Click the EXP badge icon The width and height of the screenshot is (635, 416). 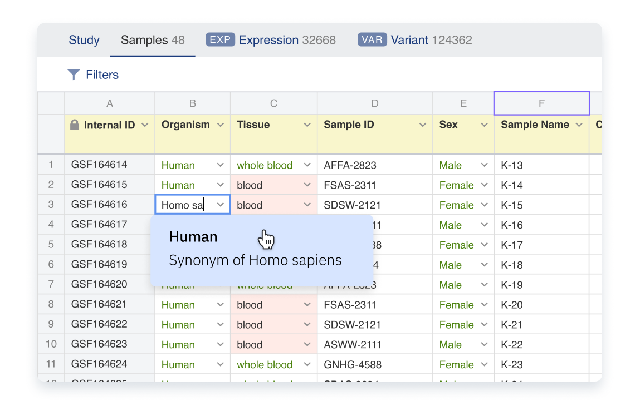220,40
